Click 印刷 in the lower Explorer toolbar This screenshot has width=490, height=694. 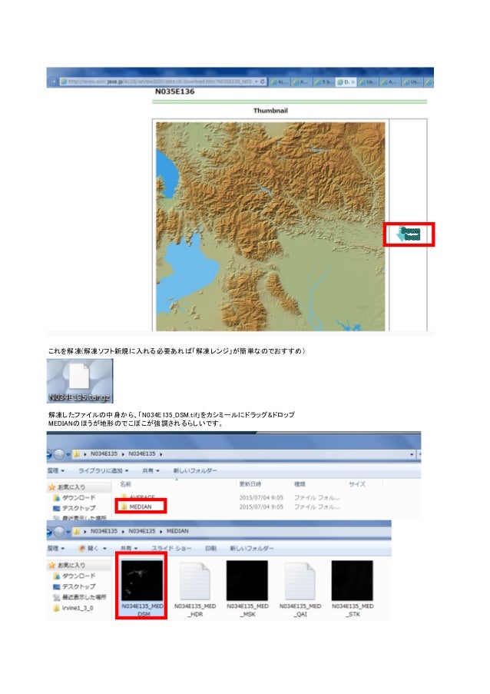click(210, 549)
